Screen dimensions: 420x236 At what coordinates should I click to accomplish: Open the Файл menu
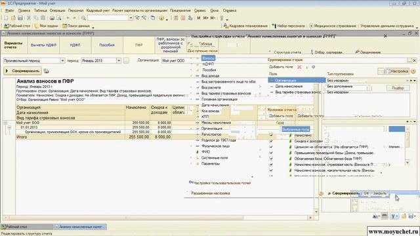pos(9,10)
